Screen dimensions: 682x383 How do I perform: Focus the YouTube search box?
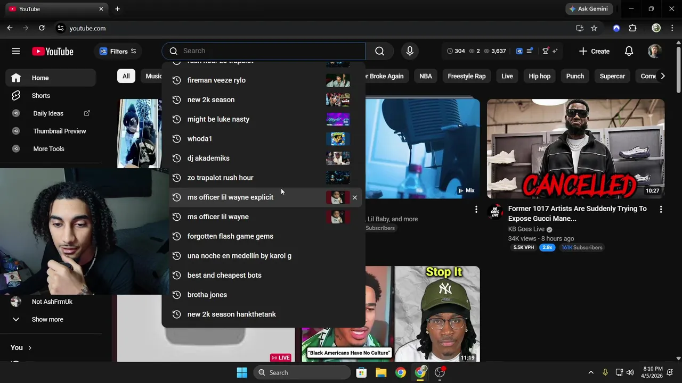click(x=264, y=51)
